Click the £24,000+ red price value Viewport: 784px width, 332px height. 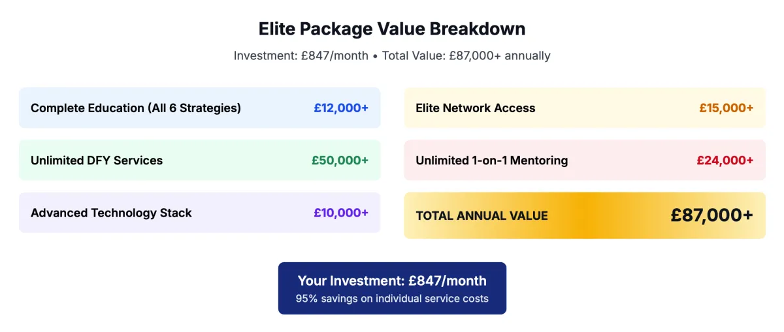[725, 160]
